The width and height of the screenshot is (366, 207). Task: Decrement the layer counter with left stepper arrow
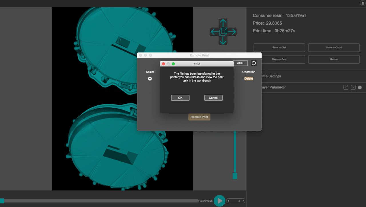(x=229, y=201)
